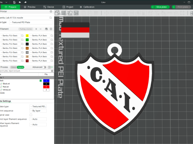Switch to the Calibration tab

point(87,7)
